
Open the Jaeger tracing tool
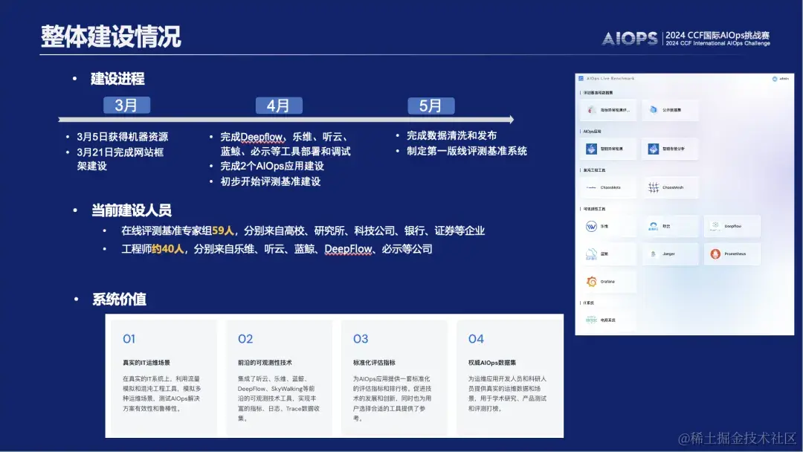[x=654, y=254]
